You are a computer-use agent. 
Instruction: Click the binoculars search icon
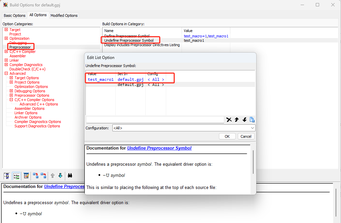click(x=70, y=176)
